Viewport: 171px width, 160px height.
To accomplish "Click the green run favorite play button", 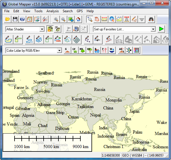I will pos(161,29).
